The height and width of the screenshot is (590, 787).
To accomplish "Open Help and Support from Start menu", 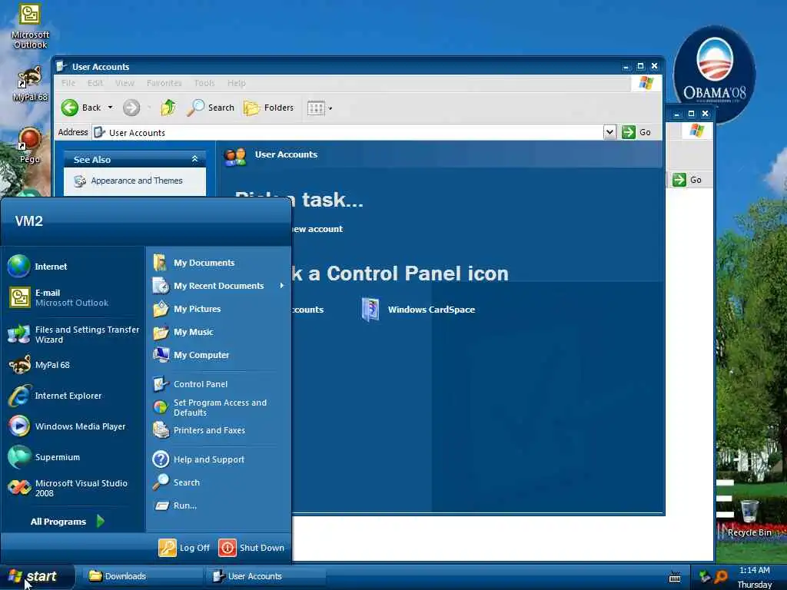I will point(219,459).
